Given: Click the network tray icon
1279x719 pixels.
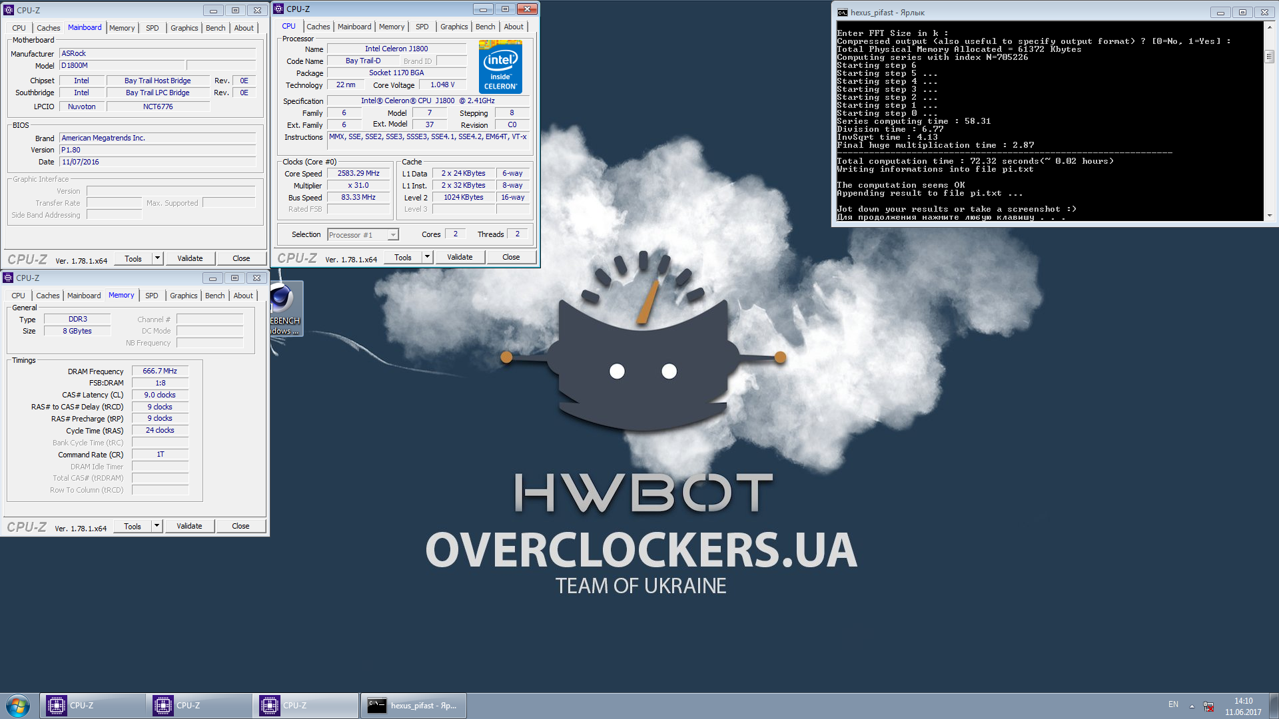Looking at the screenshot, I should coord(1208,706).
